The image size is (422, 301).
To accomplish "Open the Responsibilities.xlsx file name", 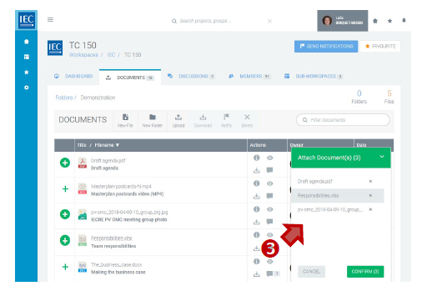I will tap(112, 238).
